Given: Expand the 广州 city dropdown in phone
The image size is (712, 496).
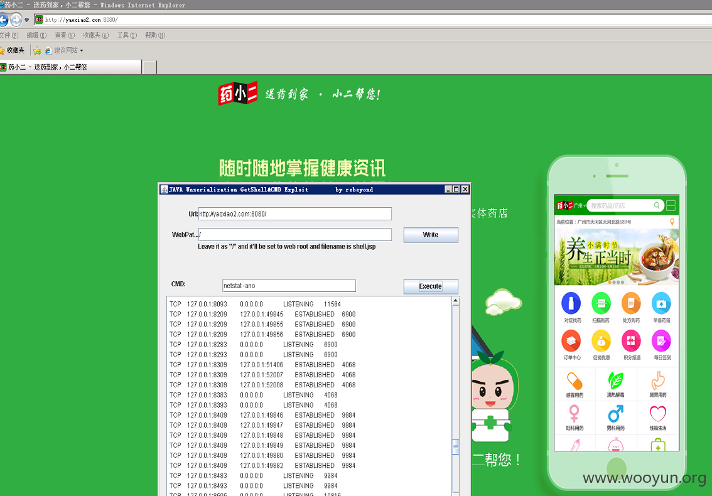Looking at the screenshot, I should coord(580,206).
